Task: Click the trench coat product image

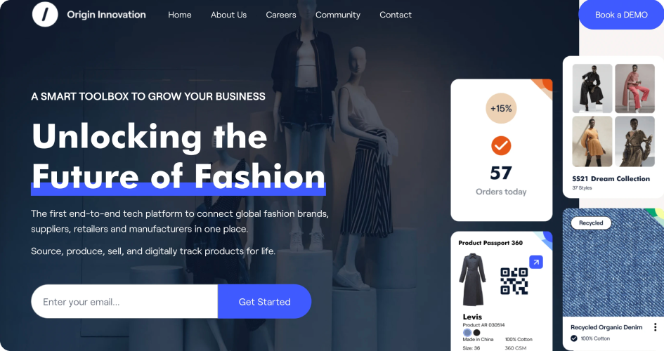Action: [x=472, y=279]
